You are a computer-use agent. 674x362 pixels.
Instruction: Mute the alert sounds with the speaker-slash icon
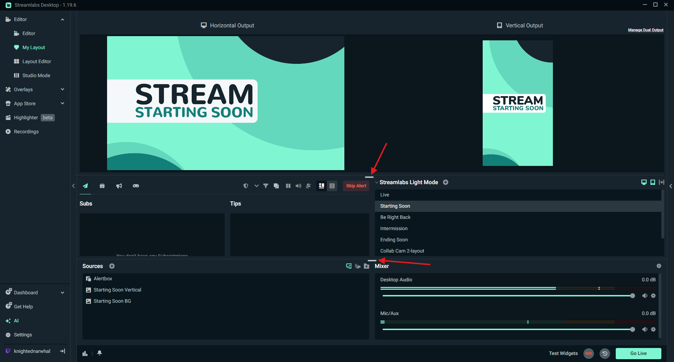(308, 186)
